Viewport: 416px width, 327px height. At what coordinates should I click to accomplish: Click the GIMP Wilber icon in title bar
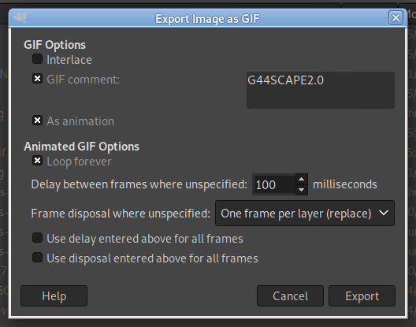(20, 18)
